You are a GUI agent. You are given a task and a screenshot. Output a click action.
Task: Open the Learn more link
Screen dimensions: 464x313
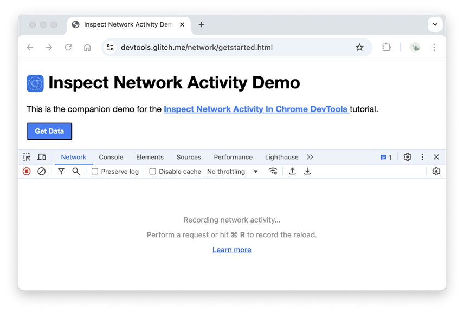pos(232,250)
